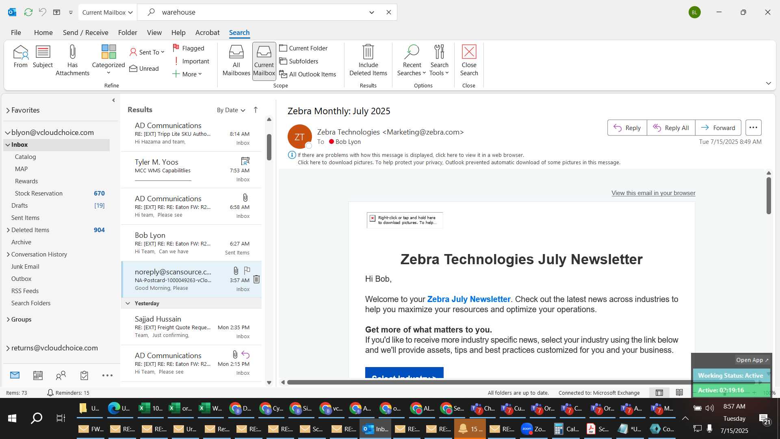Open the Sent To dropdown

tap(147, 52)
